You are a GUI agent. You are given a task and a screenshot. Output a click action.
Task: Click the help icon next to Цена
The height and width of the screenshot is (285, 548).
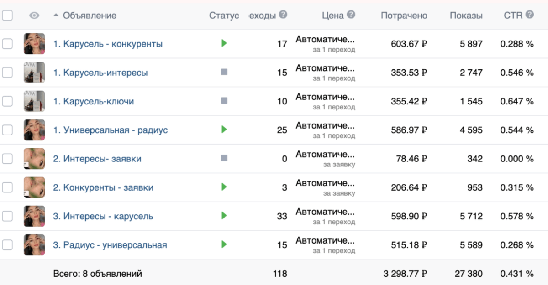point(351,15)
